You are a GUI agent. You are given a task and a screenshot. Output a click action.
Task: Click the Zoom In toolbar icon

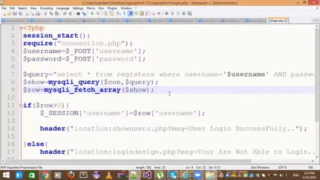(x=92, y=13)
